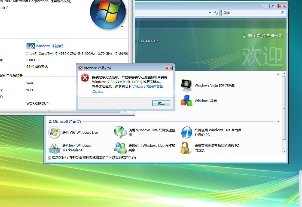Click the magnifier search icon
302x207 pixels.
[x=283, y=13]
